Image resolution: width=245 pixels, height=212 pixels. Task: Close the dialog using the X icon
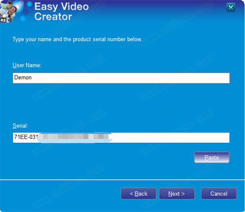coord(231,7)
